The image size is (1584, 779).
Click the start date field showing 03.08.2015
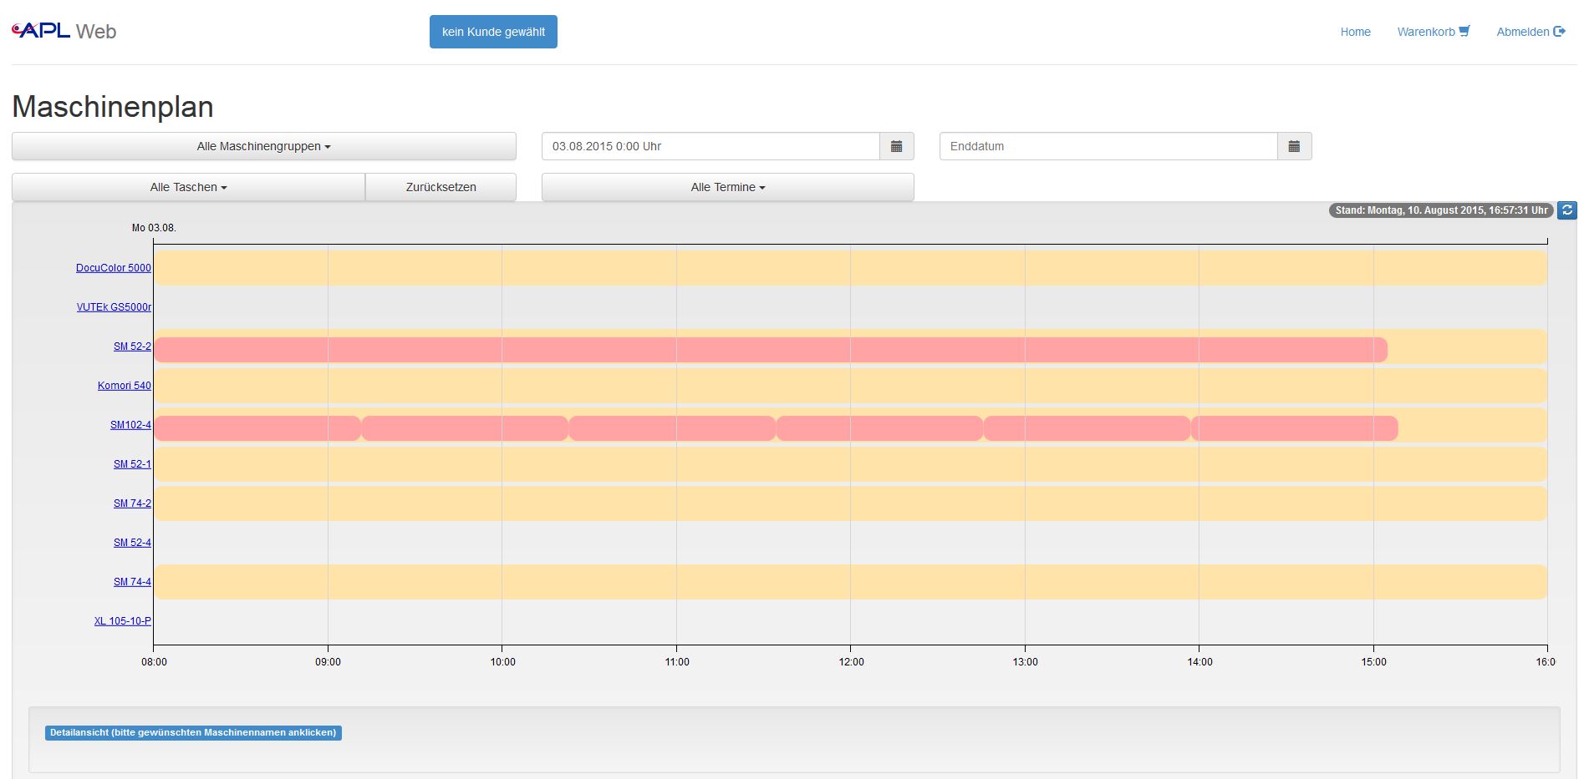711,146
